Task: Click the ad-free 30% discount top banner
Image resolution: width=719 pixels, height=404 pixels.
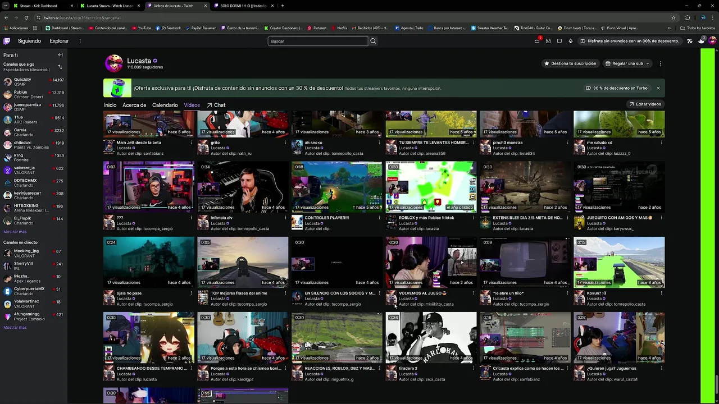Action: pos(630,41)
